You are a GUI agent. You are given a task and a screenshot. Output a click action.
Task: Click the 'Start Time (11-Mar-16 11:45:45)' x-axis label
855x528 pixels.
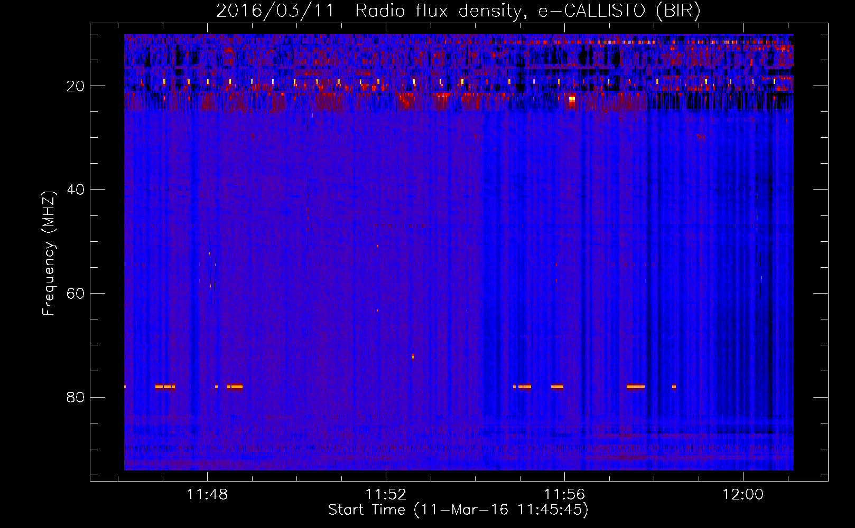tap(458, 510)
